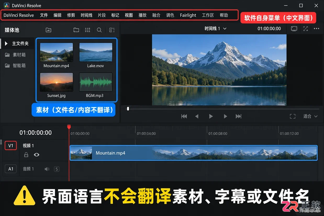The image size is (324, 216).
Task: Switch media pool to list view
Action: [112, 30]
